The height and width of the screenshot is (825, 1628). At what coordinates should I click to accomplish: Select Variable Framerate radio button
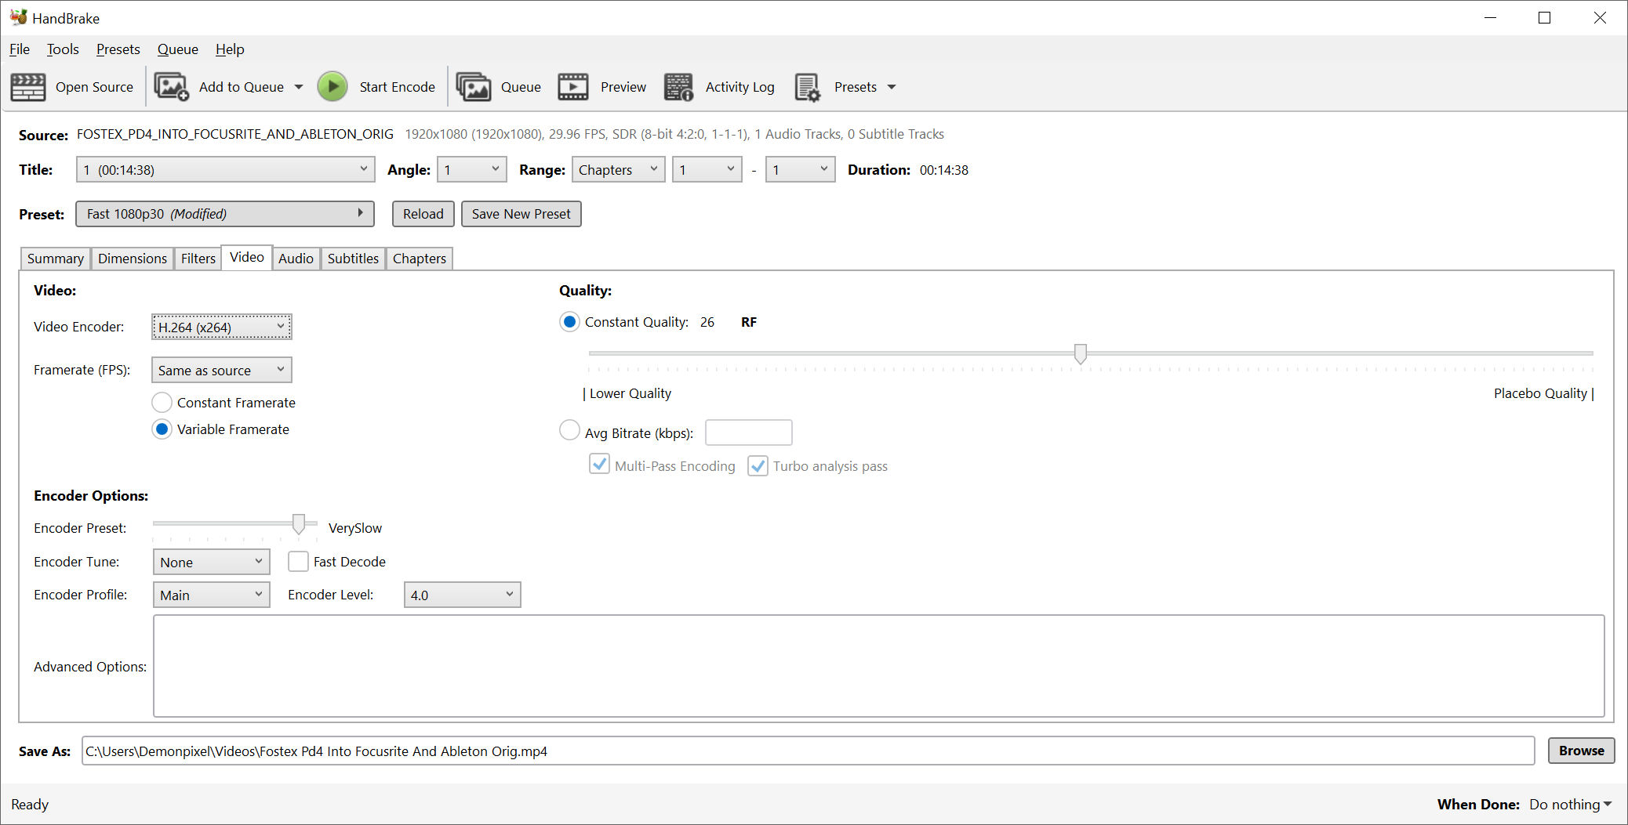click(x=162, y=429)
